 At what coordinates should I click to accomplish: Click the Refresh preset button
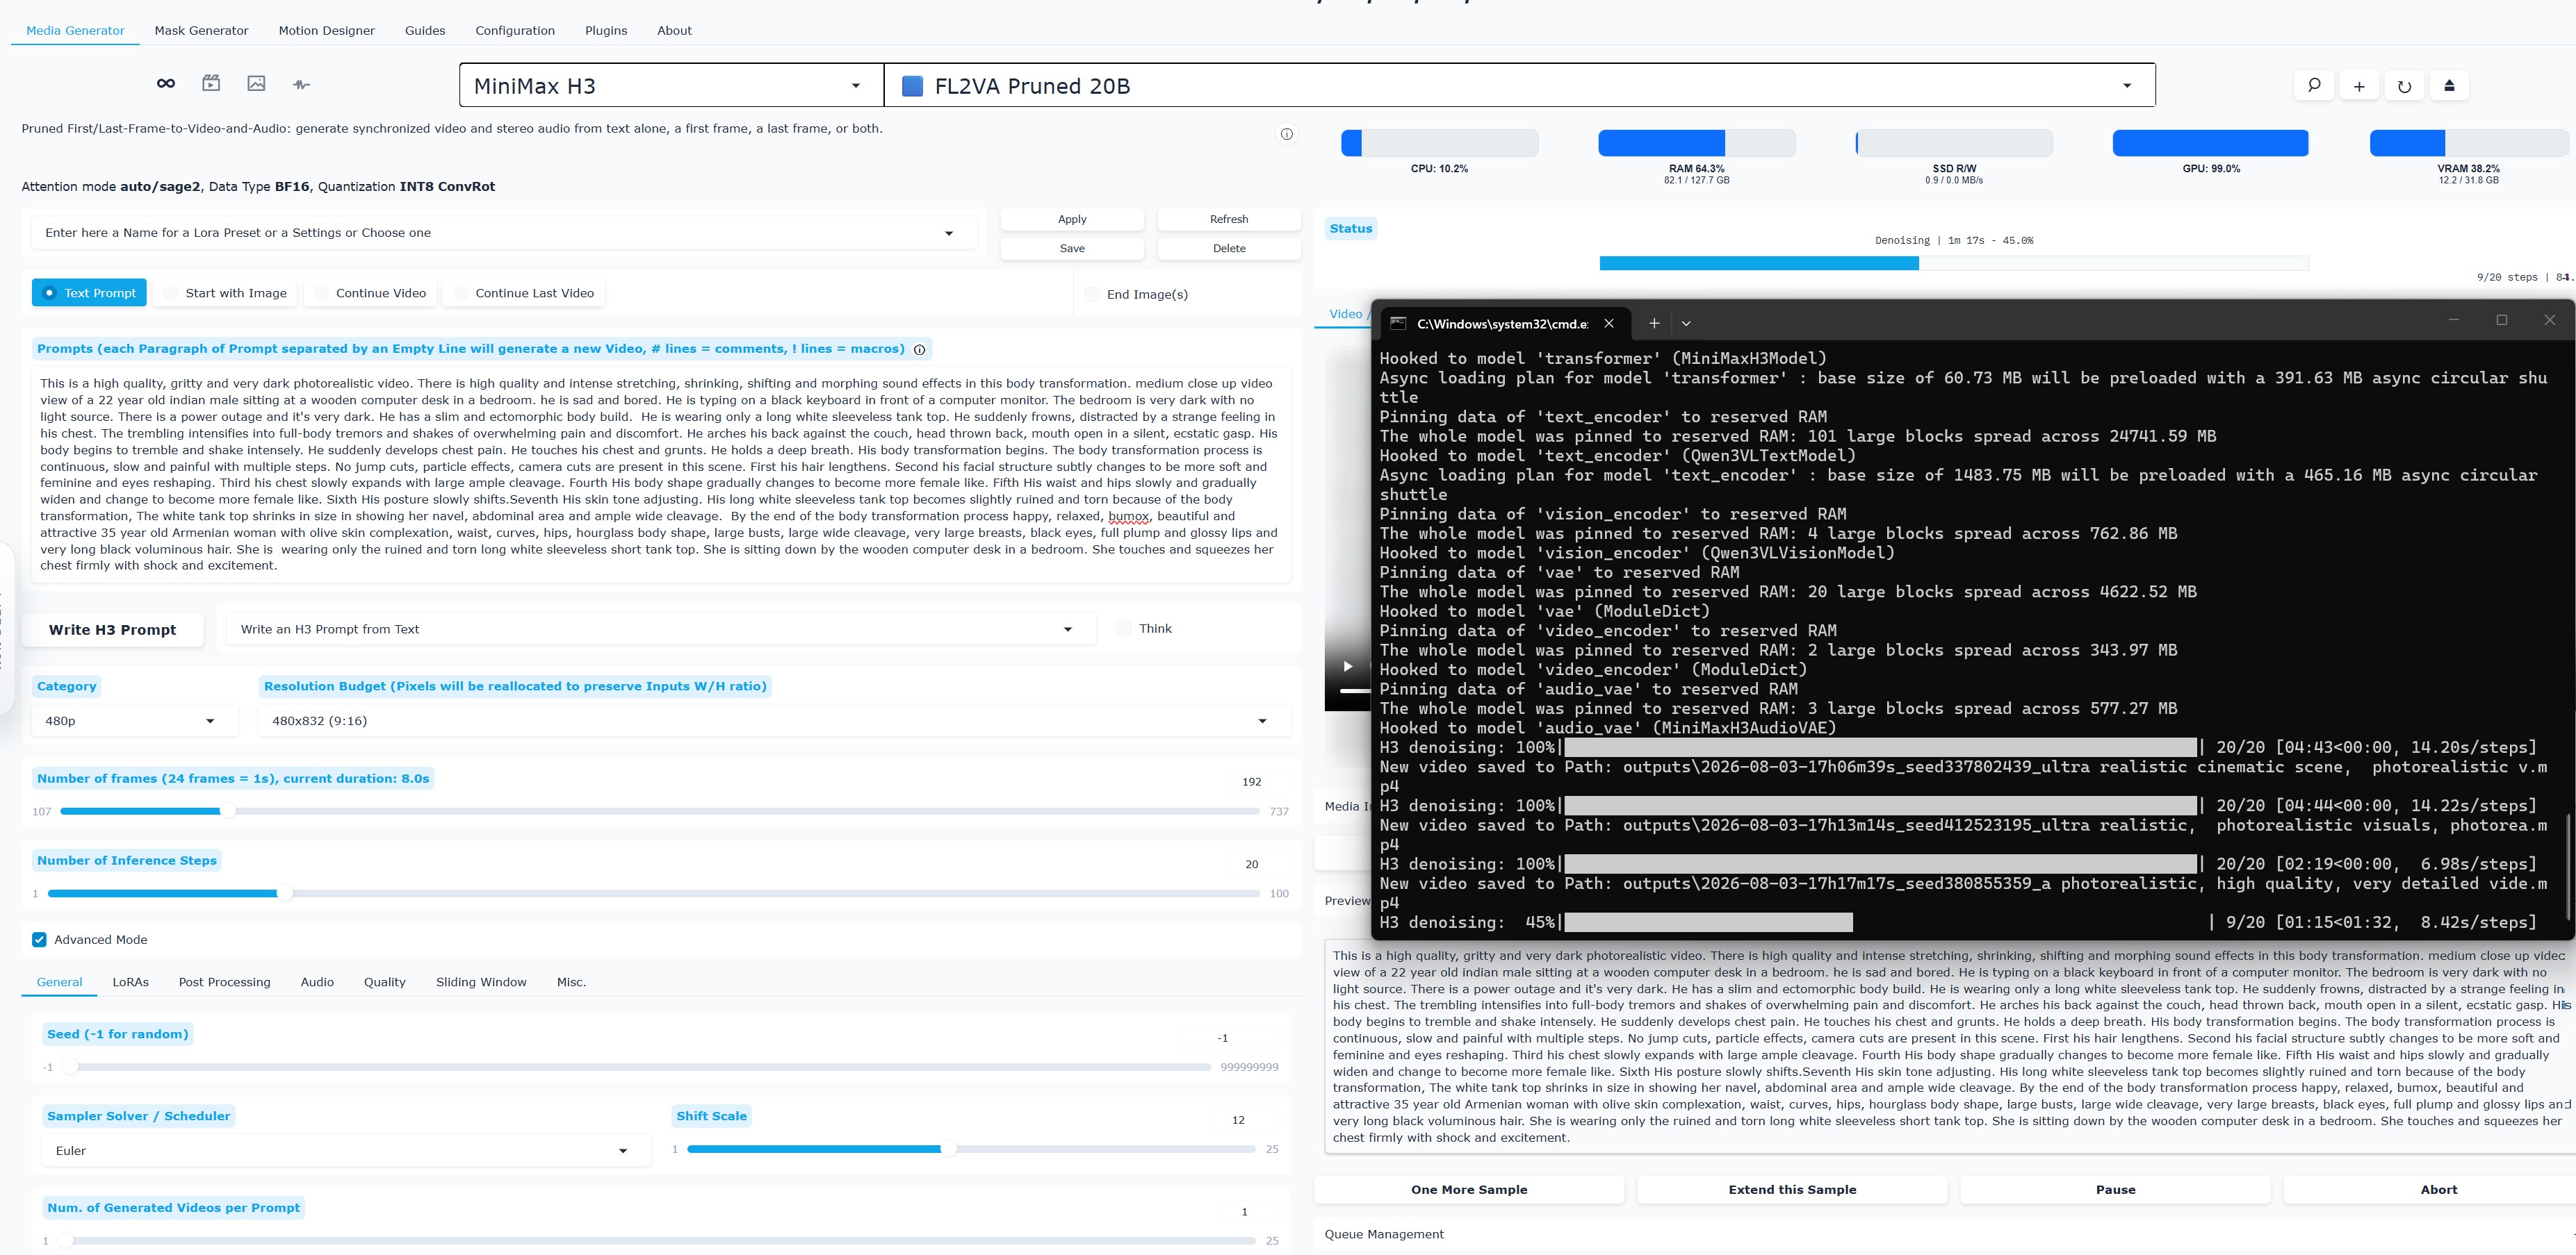1229,219
